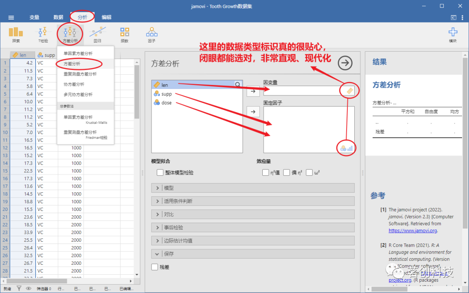Click len value 4.2 in row 1

pos(23,63)
